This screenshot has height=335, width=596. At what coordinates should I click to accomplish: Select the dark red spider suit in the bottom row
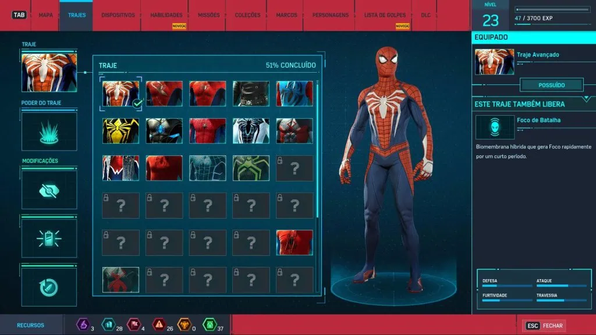tap(120, 280)
